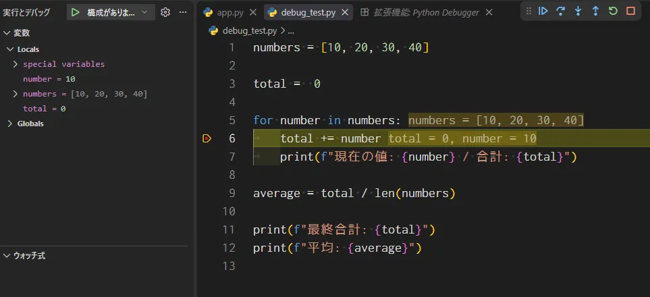Click the average = total / len(numbers) line

point(354,193)
